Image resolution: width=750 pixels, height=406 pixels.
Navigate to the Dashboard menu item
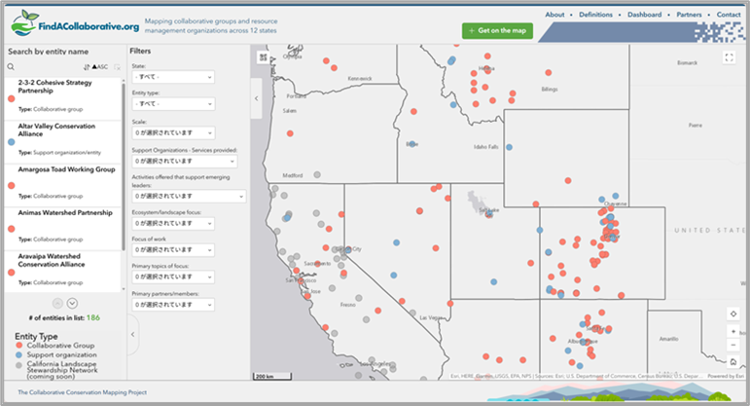pyautogui.click(x=644, y=16)
